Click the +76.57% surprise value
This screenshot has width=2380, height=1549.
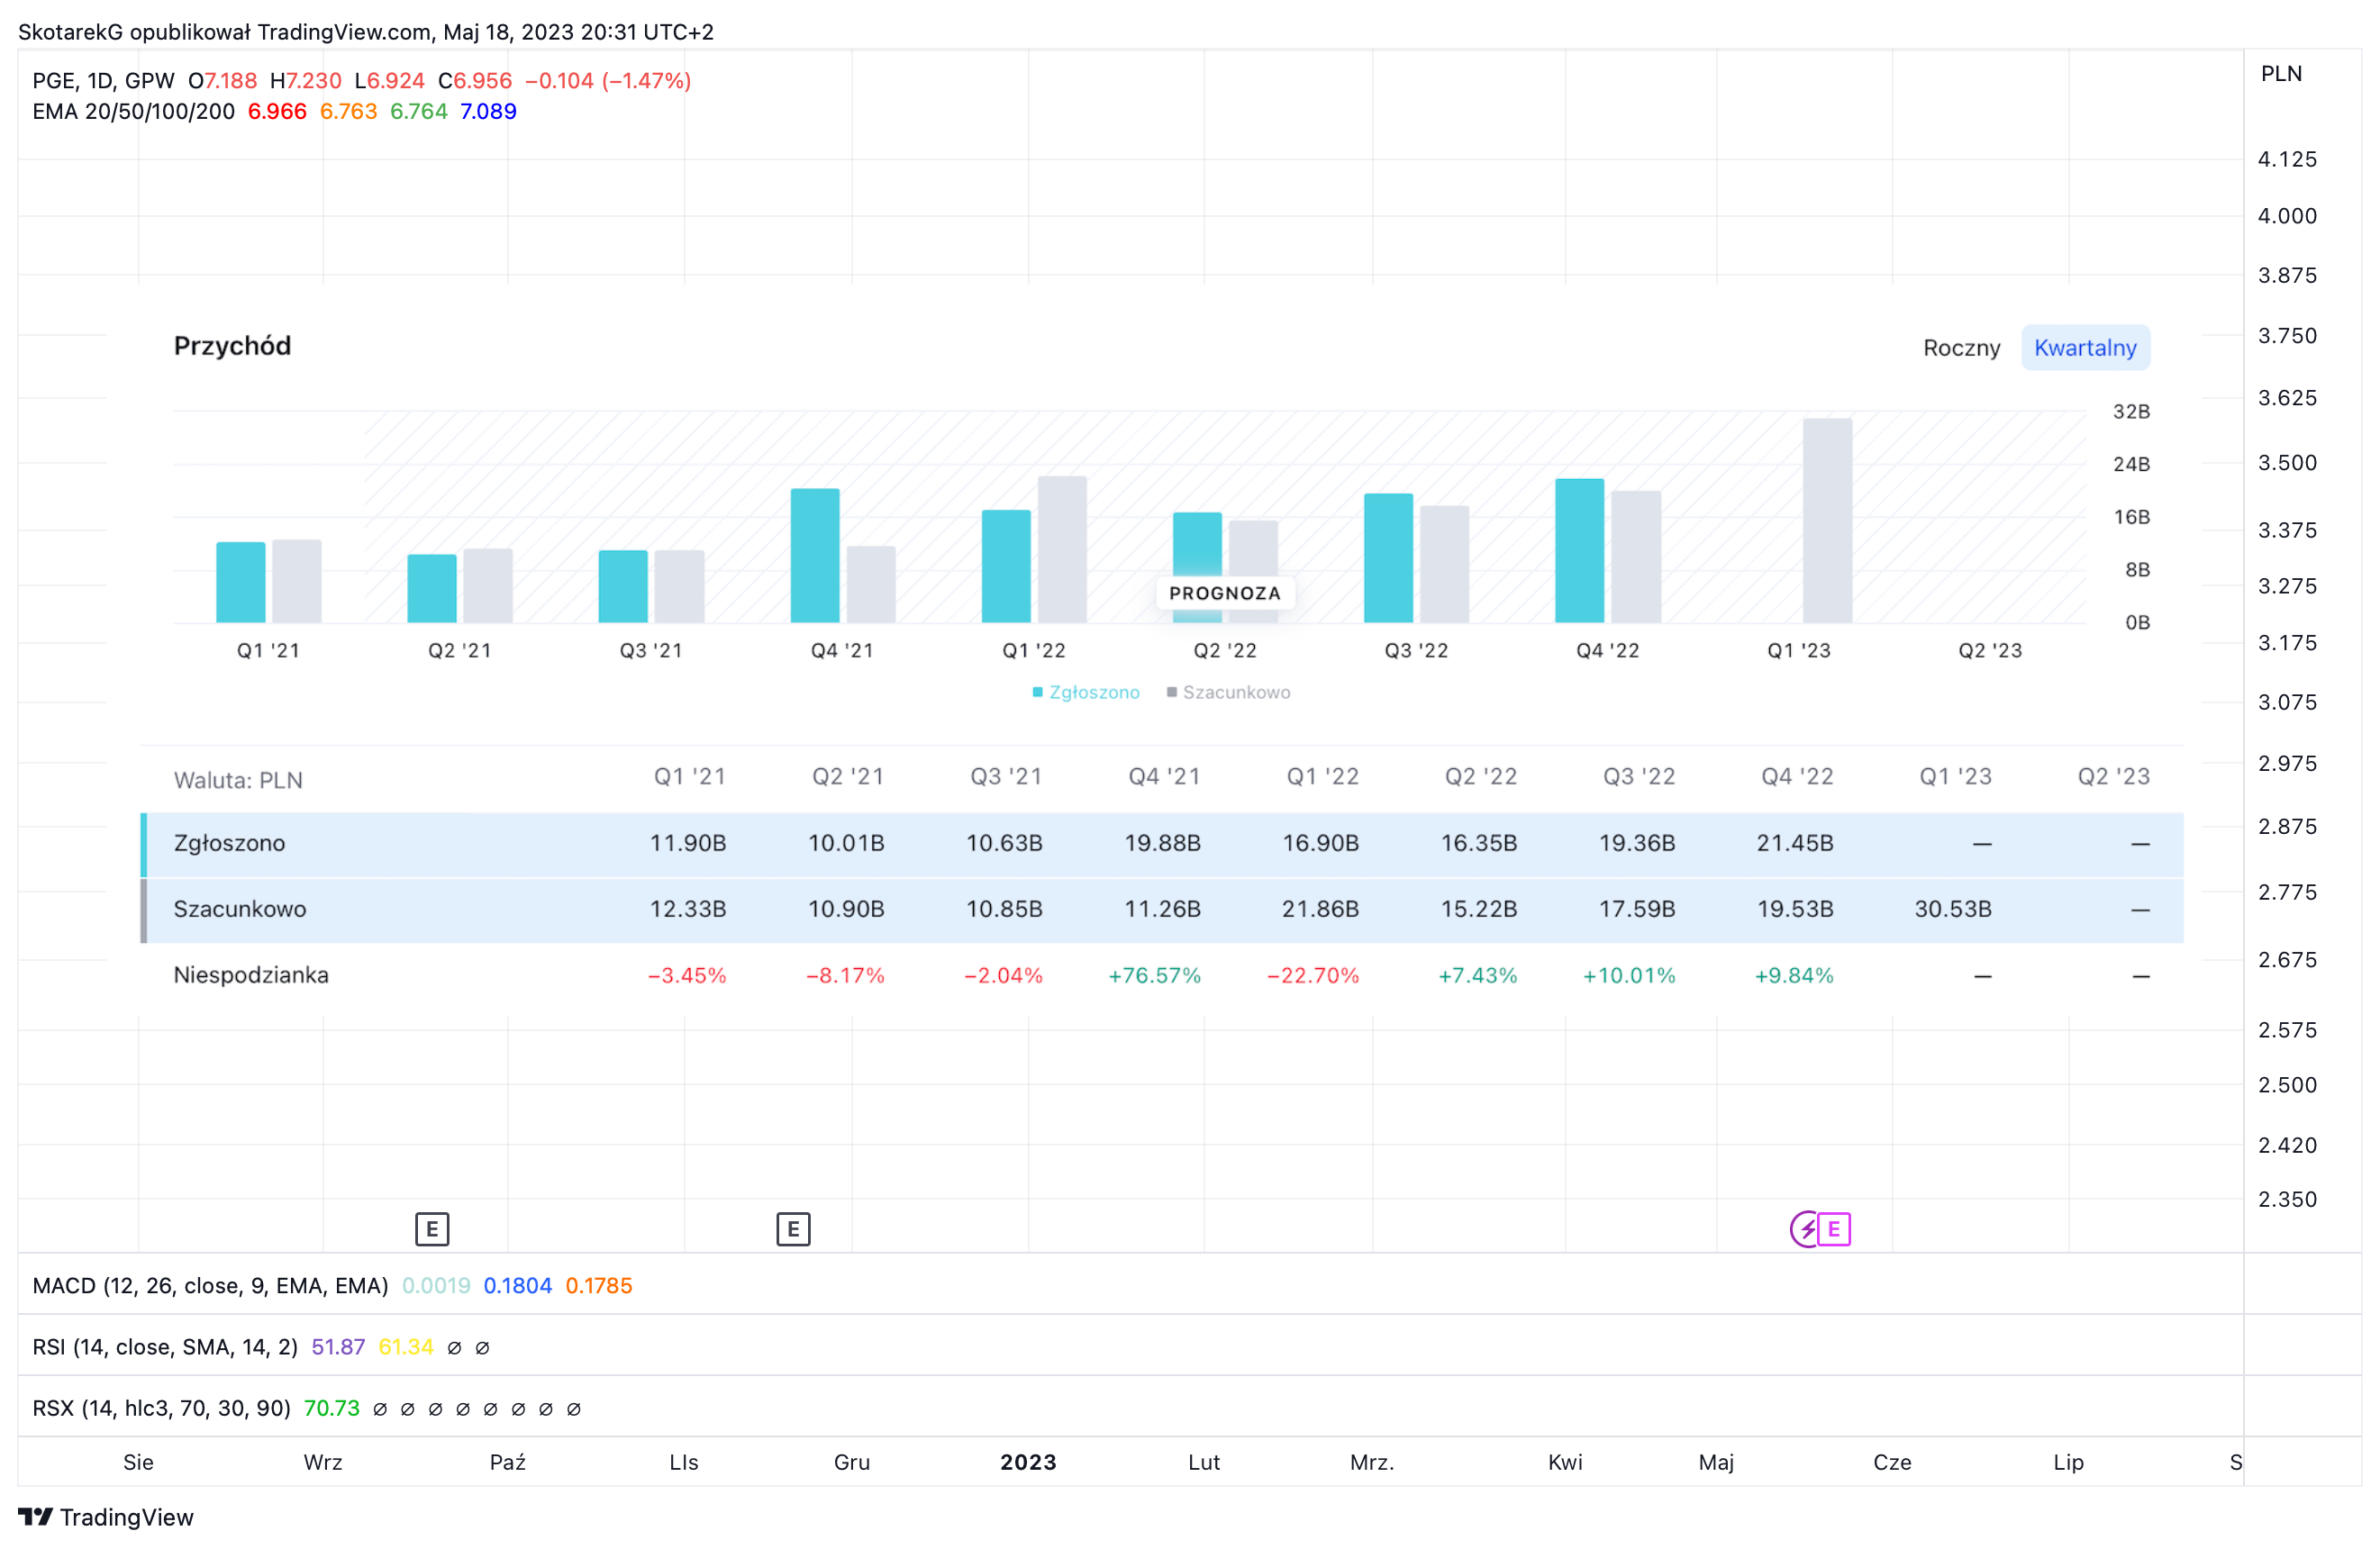click(1154, 975)
